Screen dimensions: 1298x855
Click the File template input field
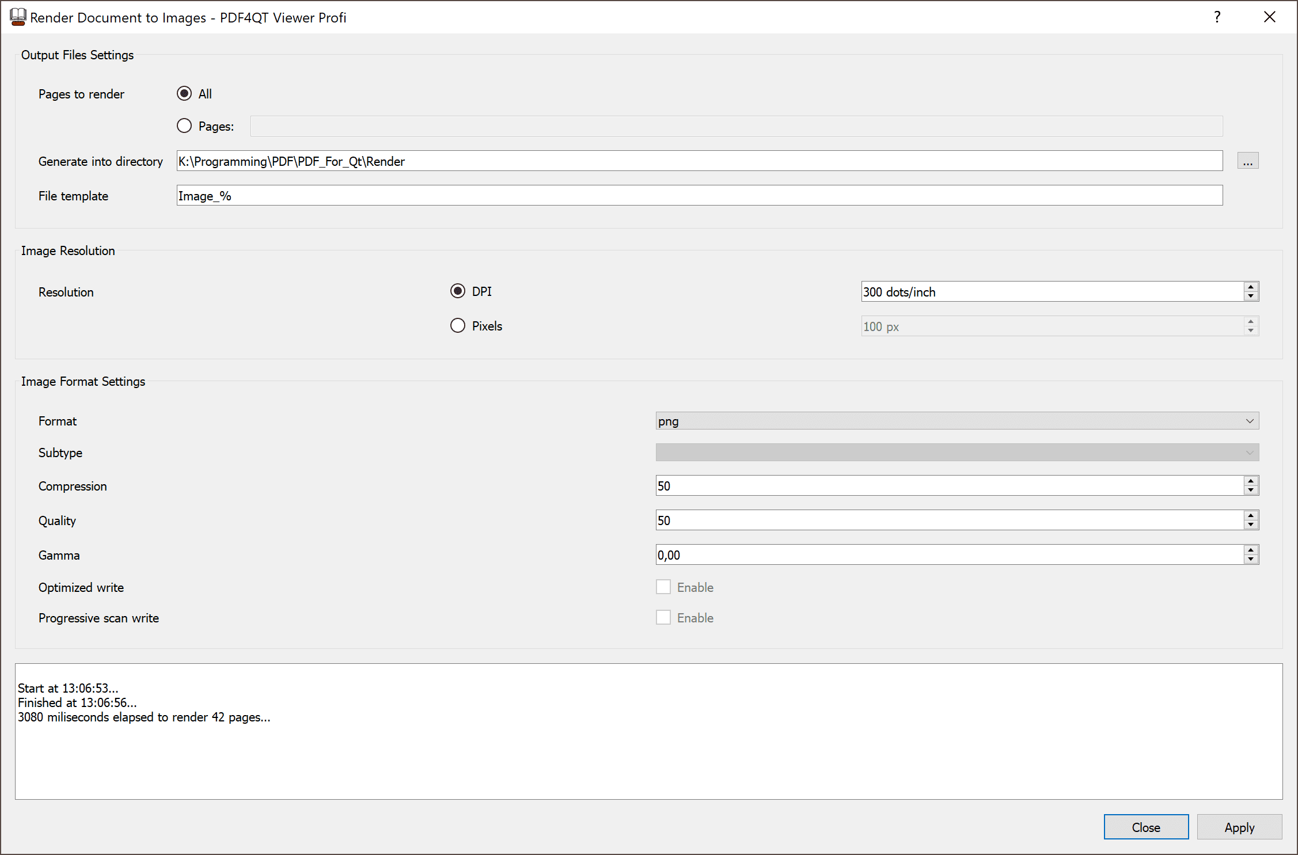[699, 196]
